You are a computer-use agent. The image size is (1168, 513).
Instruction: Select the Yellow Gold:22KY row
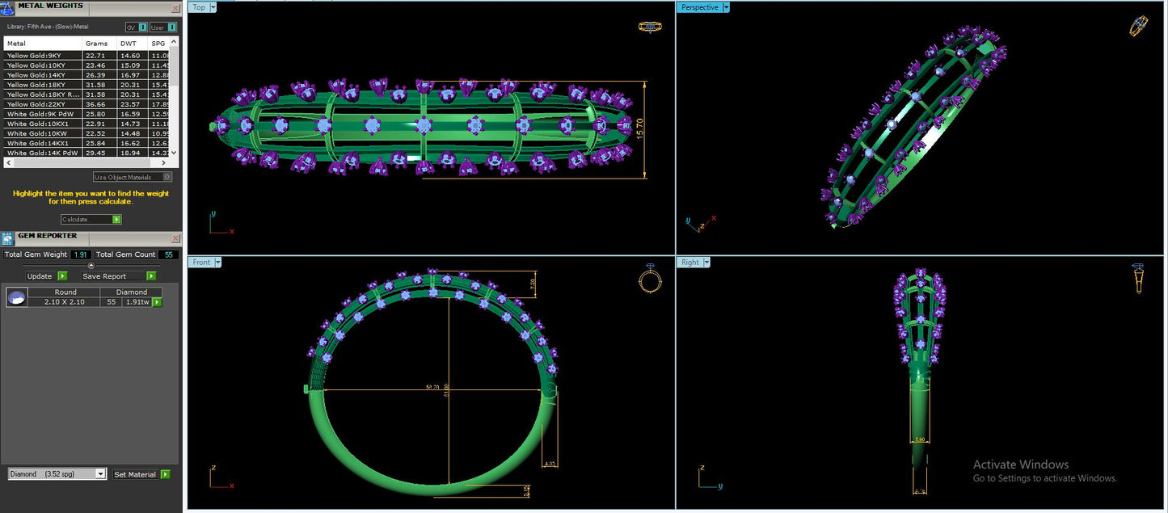(87, 104)
